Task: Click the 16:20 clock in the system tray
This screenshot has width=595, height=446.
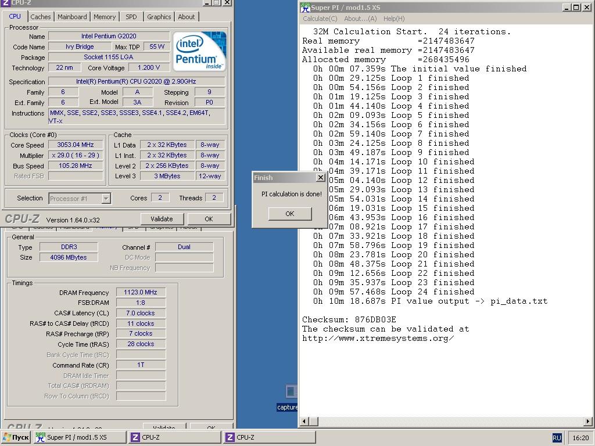Action: [580, 438]
